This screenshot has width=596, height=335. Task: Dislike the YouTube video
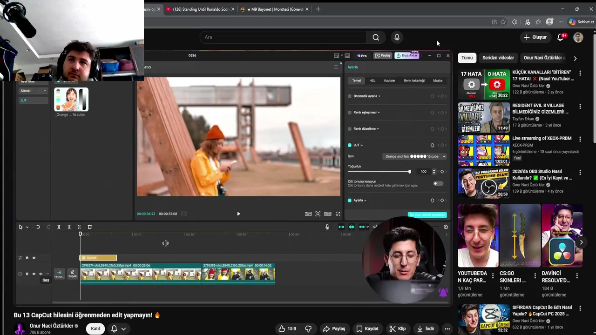[308, 328]
